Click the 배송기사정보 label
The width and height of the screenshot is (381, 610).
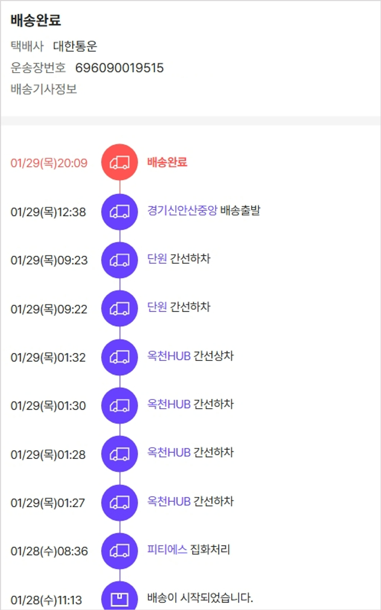pyautogui.click(x=44, y=89)
